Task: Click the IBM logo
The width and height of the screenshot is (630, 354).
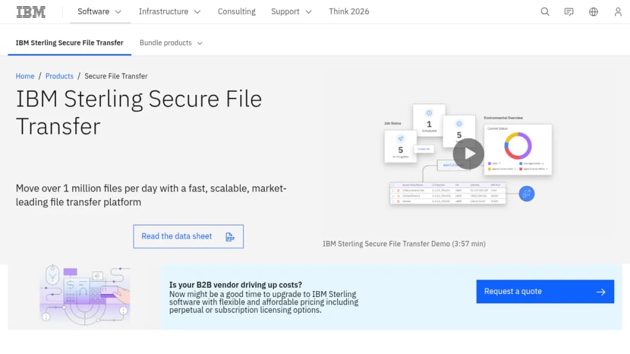Action: (x=31, y=12)
